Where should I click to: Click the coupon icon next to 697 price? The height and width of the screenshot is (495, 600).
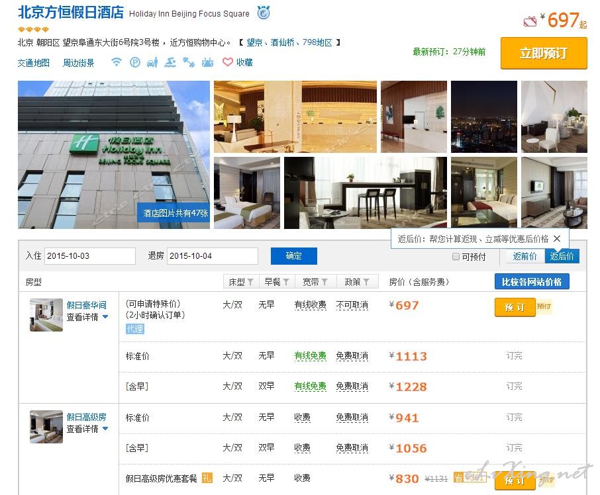530,21
